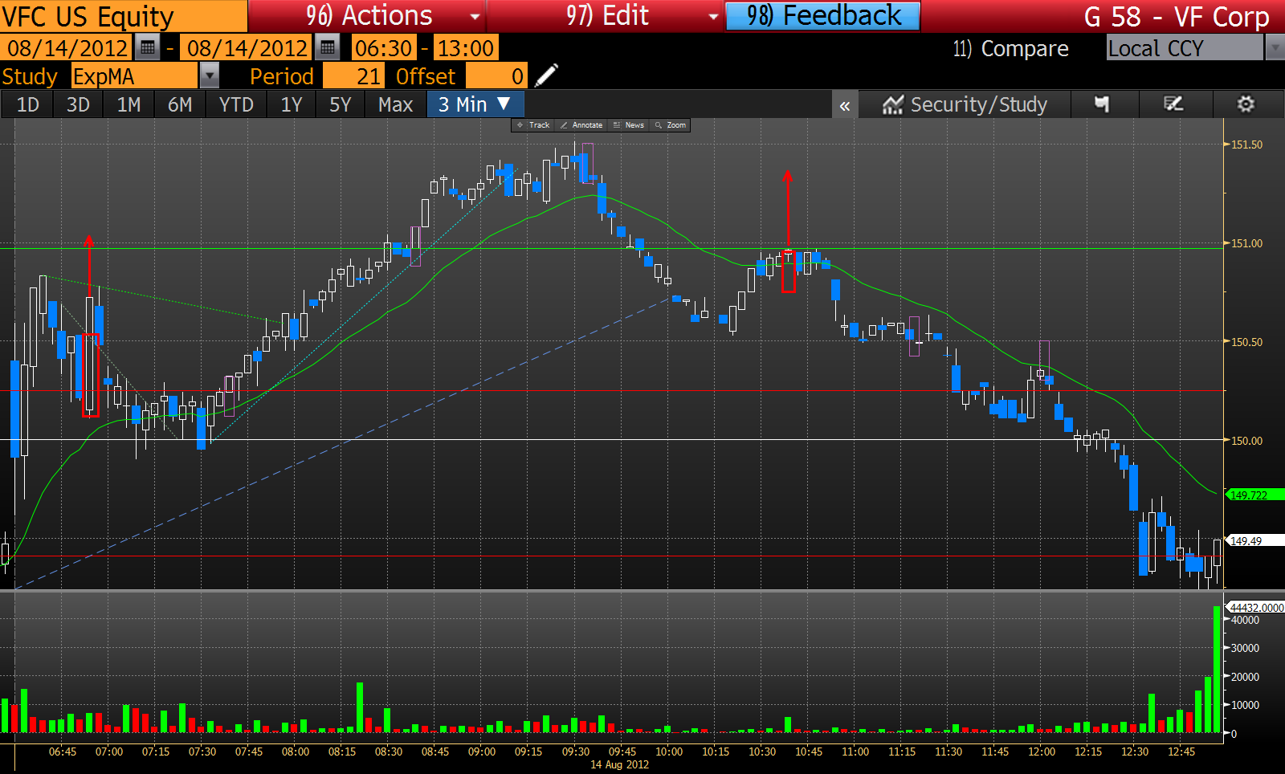Click the 14 Aug 2012 date label

(620, 765)
